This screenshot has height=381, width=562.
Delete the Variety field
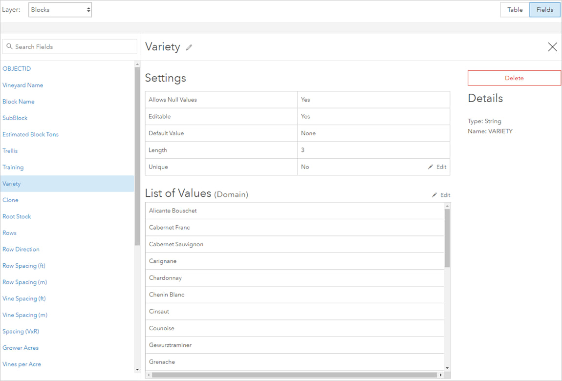pos(514,78)
